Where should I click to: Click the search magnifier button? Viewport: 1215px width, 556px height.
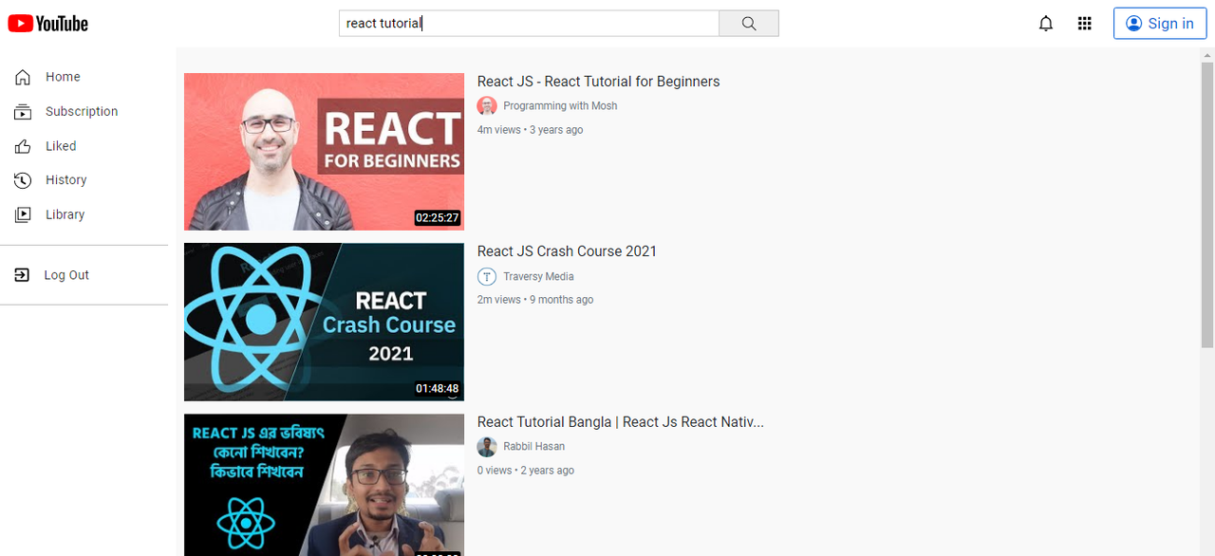click(749, 24)
